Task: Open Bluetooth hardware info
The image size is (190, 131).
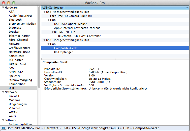Action: [x=15, y=20]
